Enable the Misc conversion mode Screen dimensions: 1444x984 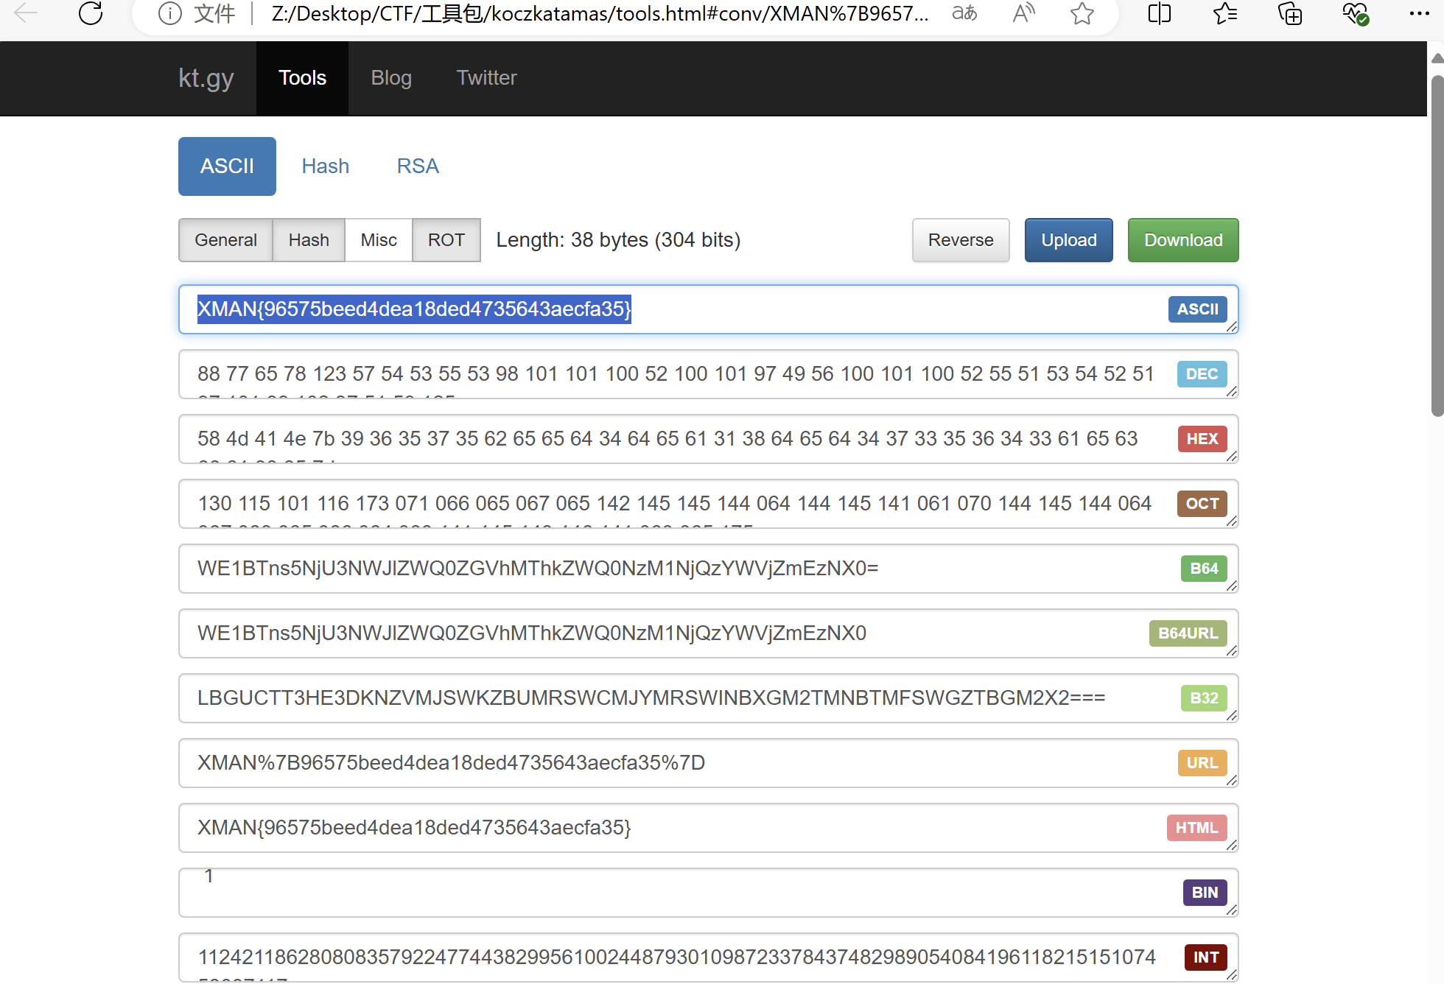point(378,239)
